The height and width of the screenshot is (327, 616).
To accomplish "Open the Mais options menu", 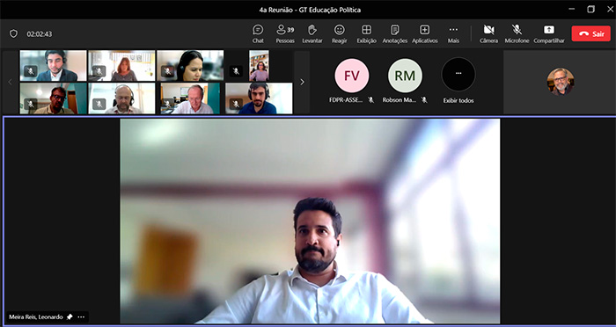I will [x=453, y=33].
